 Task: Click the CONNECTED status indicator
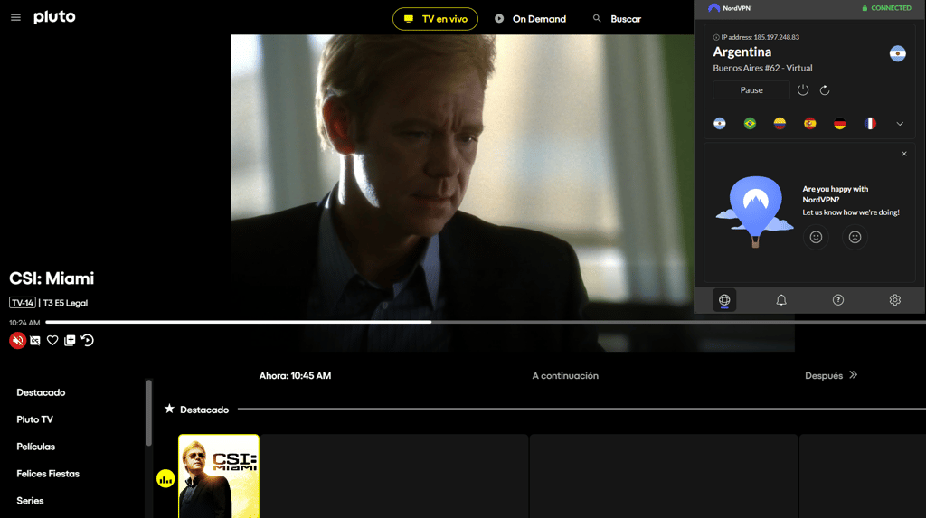point(886,8)
